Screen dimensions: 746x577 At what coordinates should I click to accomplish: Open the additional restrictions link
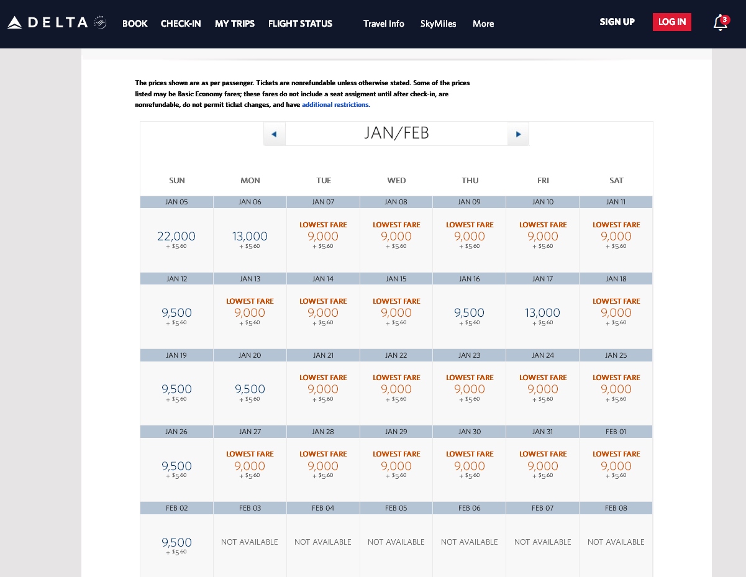pyautogui.click(x=335, y=104)
